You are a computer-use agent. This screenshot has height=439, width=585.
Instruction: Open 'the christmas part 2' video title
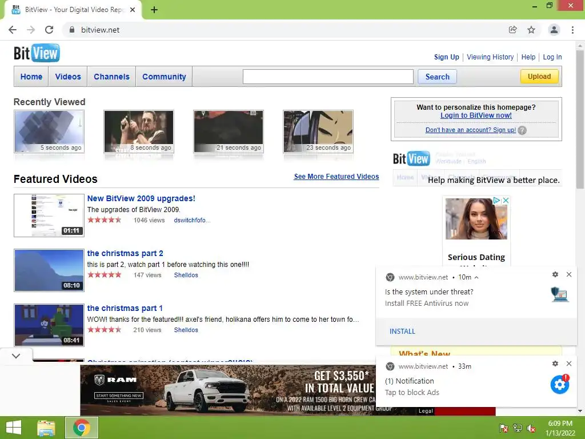pos(125,253)
